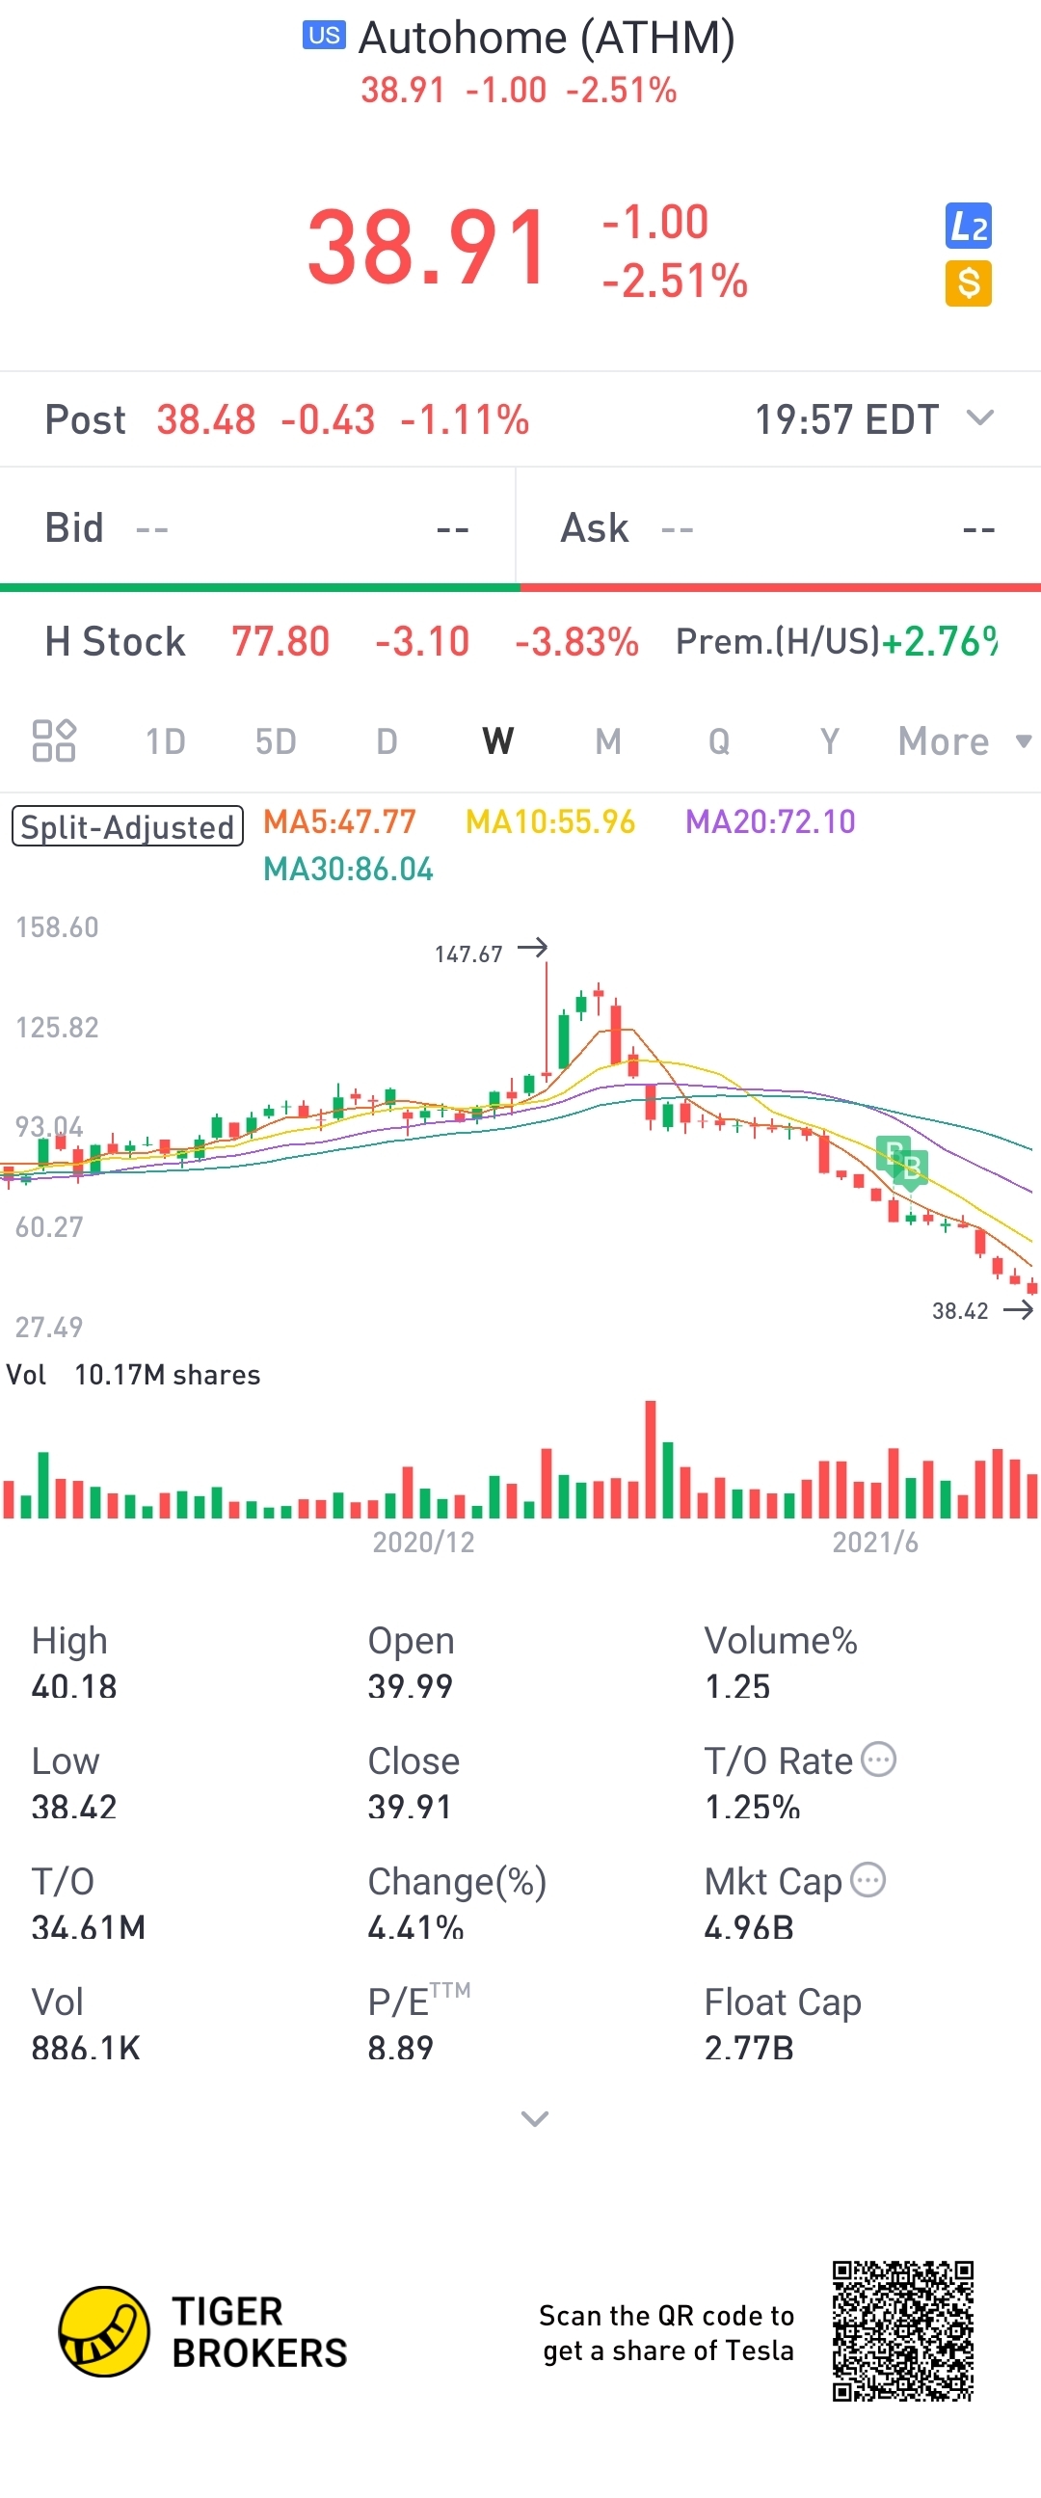
Task: Open the More chart periods dropdown
Action: tap(965, 740)
